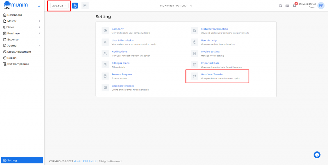Open Expense in the sidebar
Image resolution: width=328 pixels, height=165 pixels.
[13, 39]
